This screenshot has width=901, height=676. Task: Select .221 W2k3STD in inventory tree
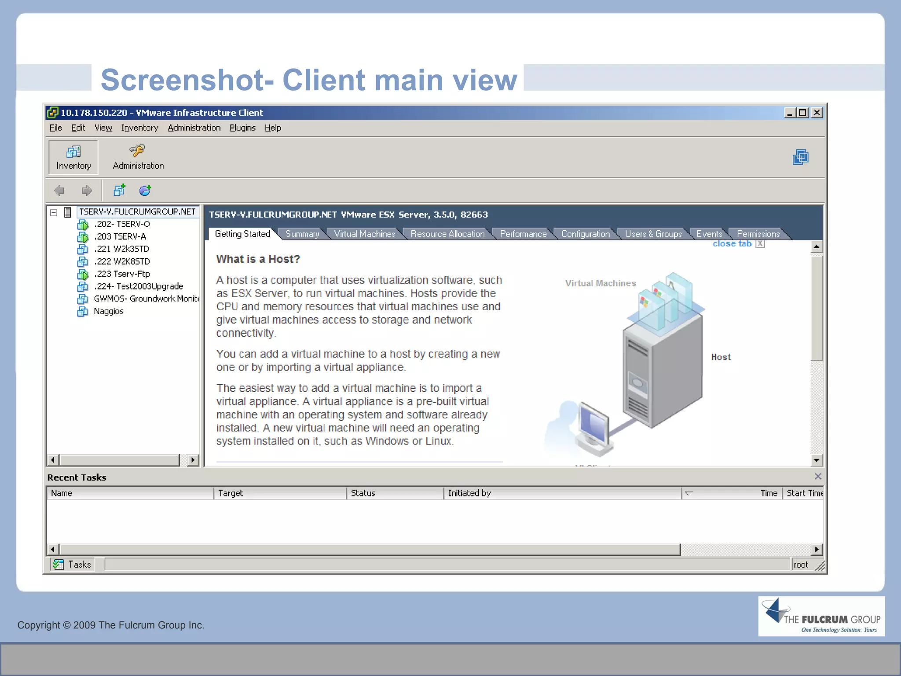[x=121, y=249]
